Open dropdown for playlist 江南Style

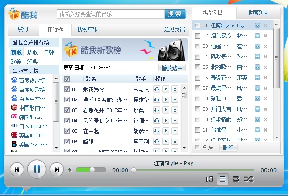257,25
